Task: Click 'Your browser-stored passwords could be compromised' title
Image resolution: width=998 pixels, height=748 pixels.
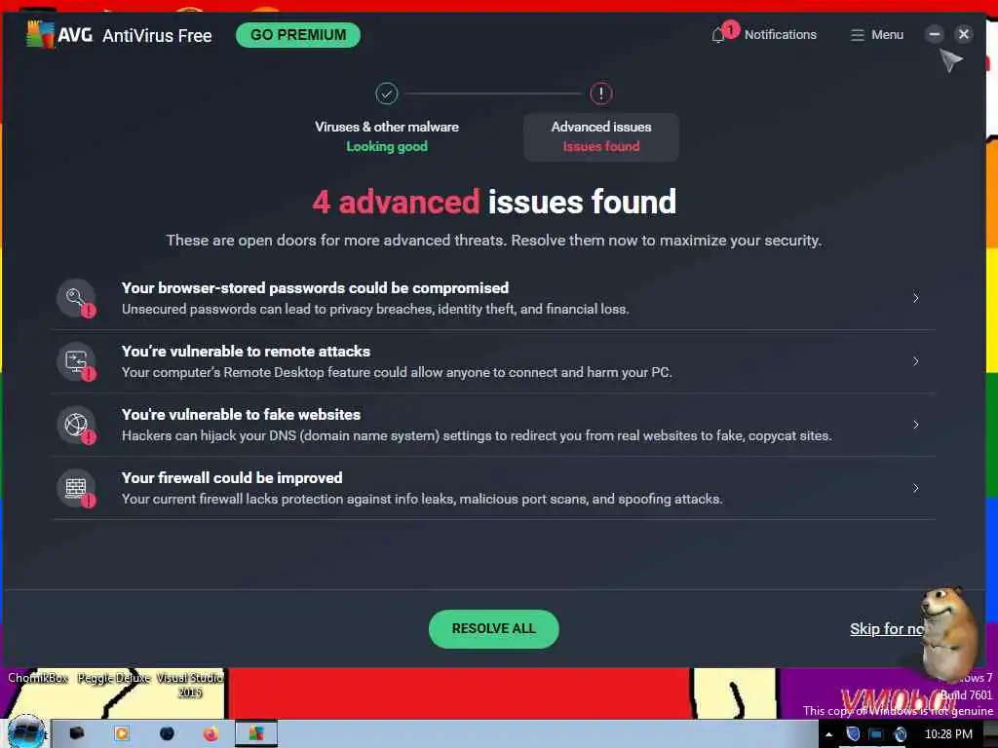Action: click(x=315, y=288)
